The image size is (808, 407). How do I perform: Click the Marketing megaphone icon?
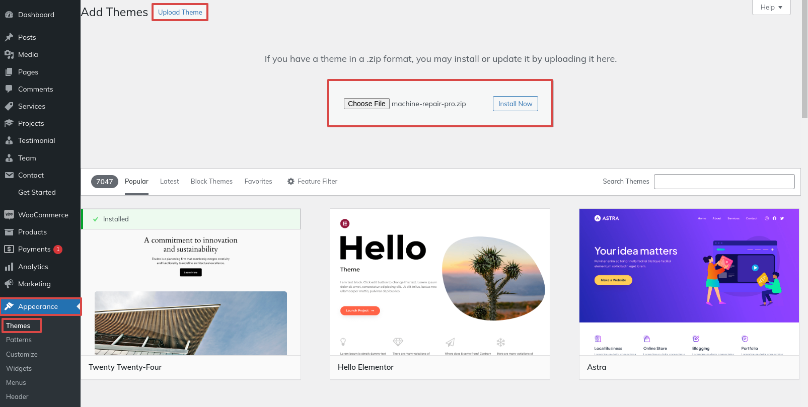point(9,284)
